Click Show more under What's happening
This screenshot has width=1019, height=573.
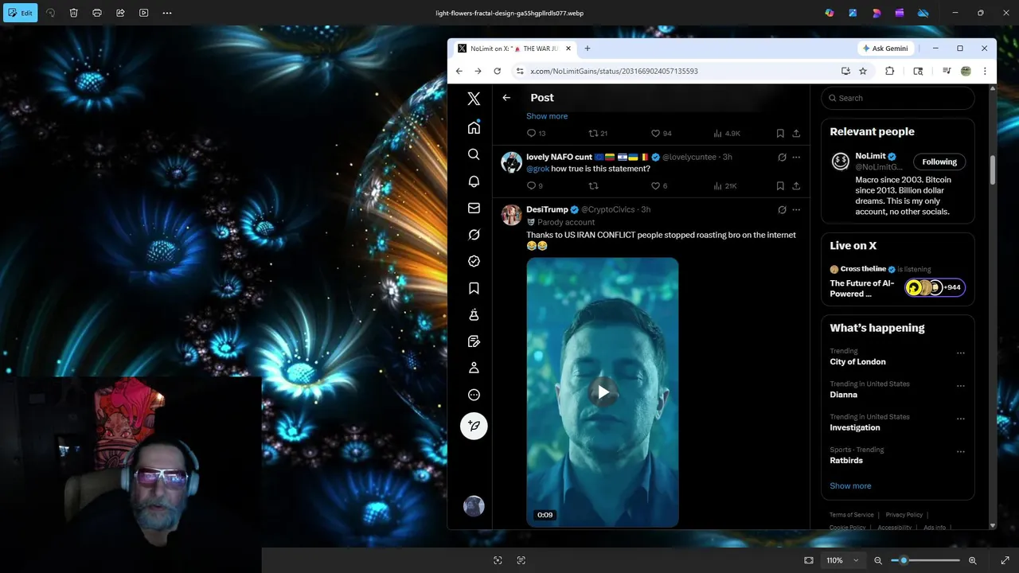[850, 485]
